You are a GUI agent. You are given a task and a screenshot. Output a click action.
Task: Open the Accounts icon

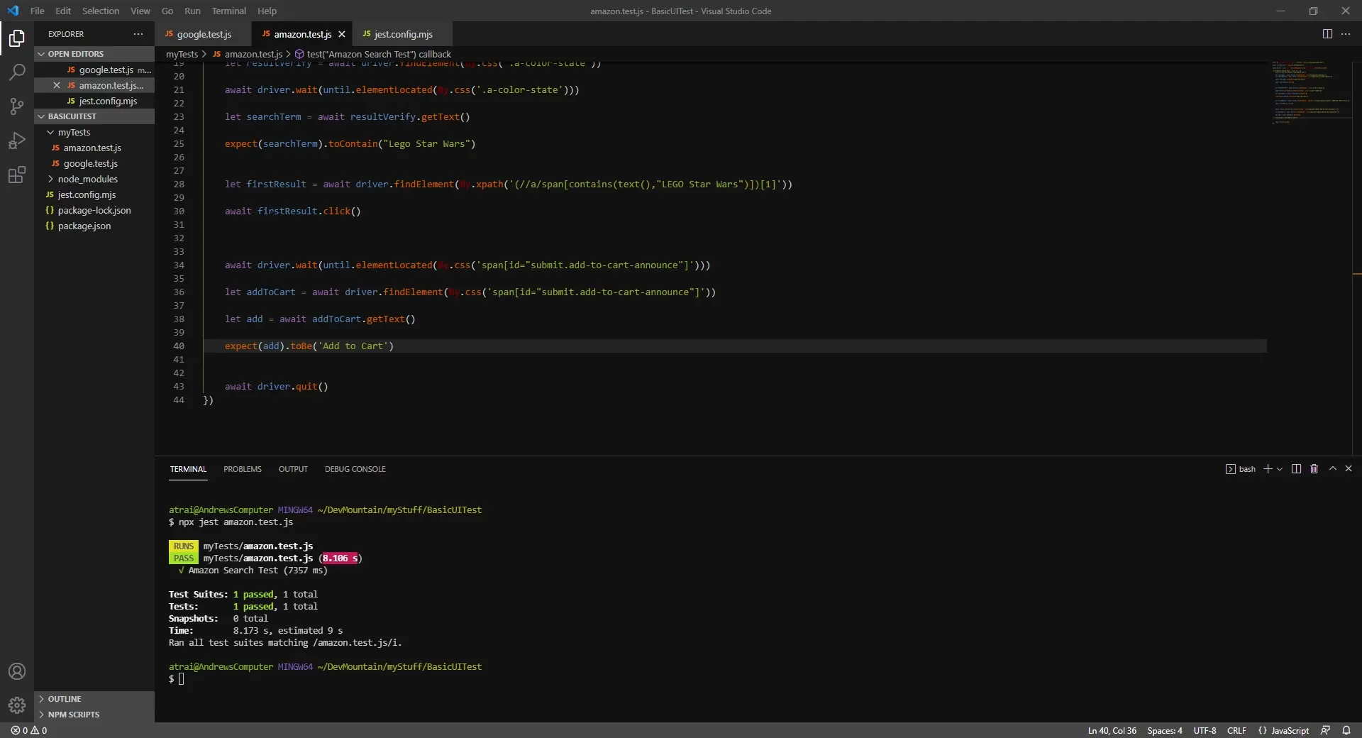17,671
